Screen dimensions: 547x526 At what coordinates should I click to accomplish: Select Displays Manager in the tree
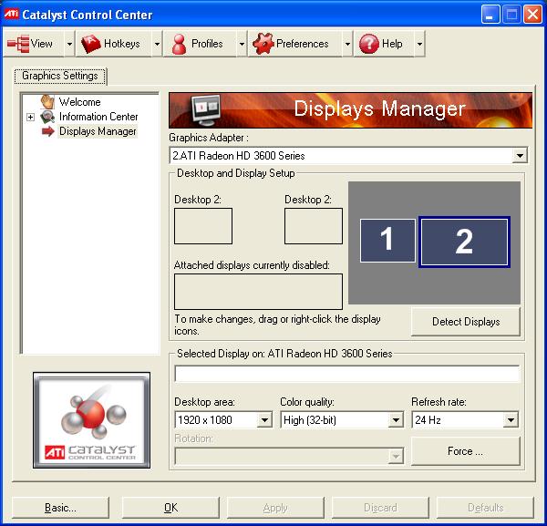click(x=97, y=131)
